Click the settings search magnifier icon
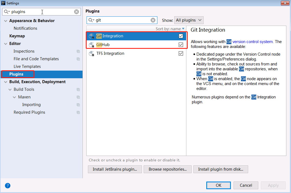291x193 pixels. click(x=7, y=12)
